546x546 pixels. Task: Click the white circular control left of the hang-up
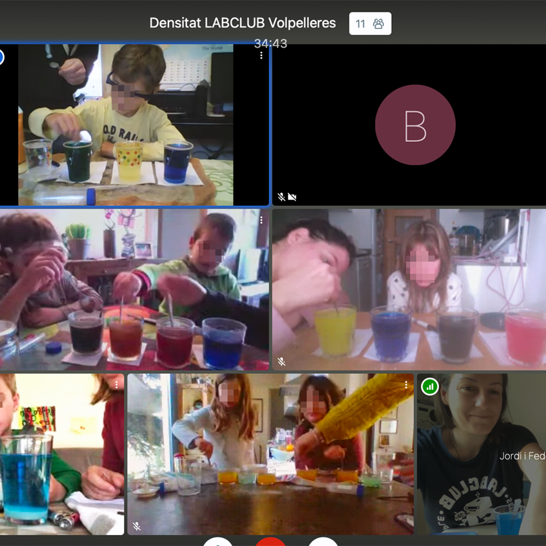click(x=218, y=543)
